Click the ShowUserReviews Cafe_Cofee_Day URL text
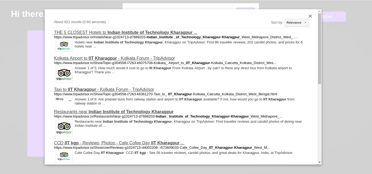The height and width of the screenshot is (174, 372). point(162,148)
